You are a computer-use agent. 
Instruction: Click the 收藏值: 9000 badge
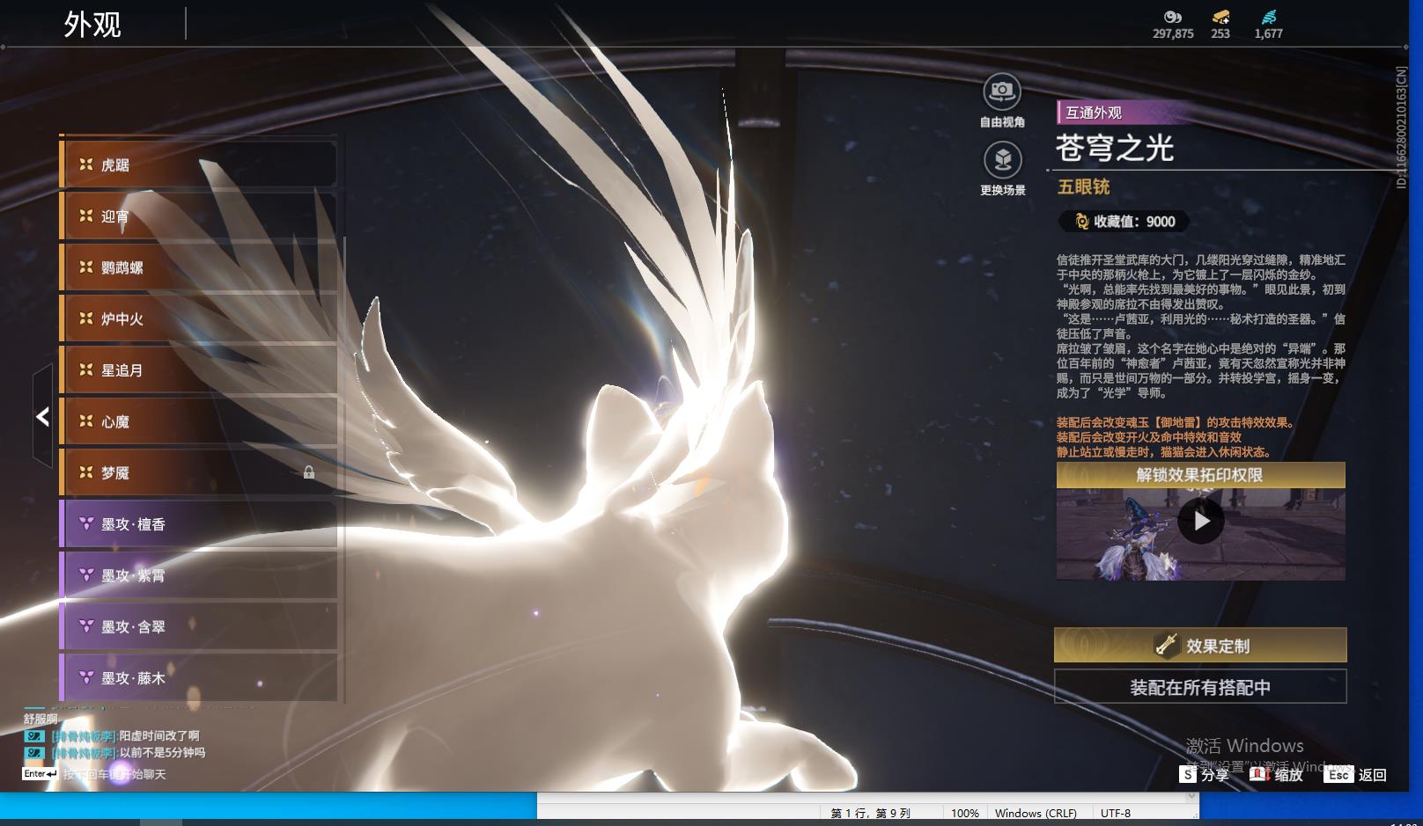[x=1124, y=222]
